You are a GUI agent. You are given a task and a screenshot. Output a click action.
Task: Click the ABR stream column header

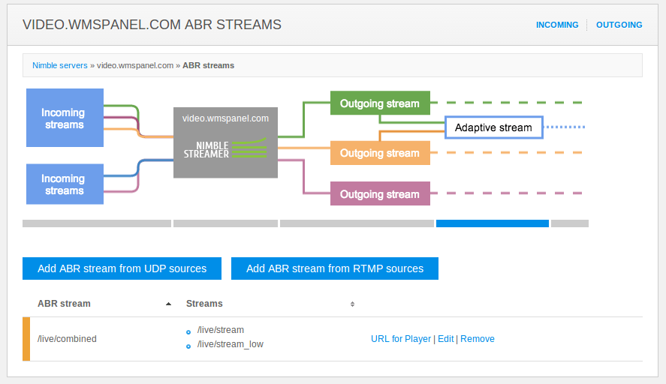[64, 304]
